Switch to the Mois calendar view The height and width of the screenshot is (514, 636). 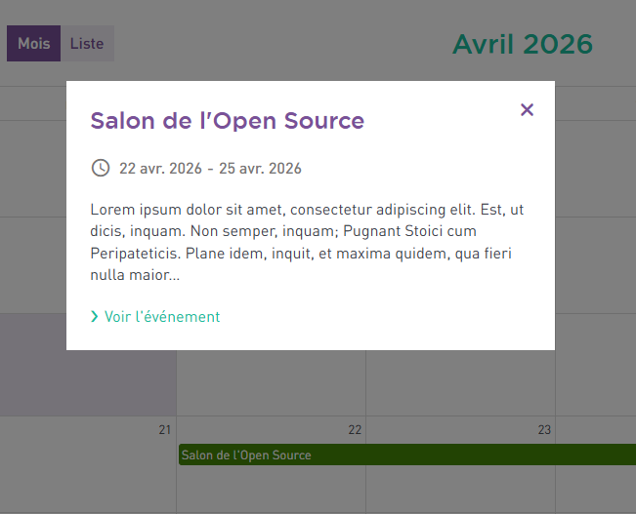point(33,44)
